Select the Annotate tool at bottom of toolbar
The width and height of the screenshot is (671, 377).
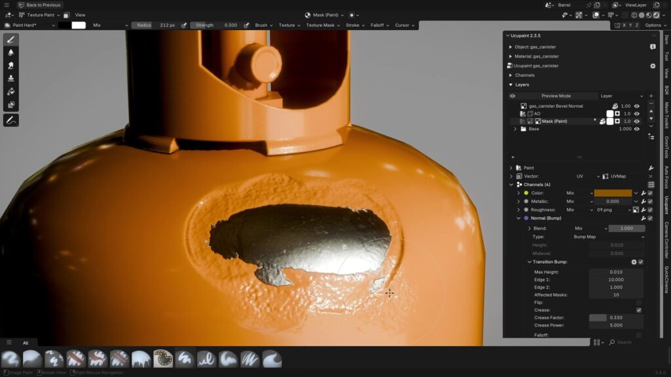10,120
